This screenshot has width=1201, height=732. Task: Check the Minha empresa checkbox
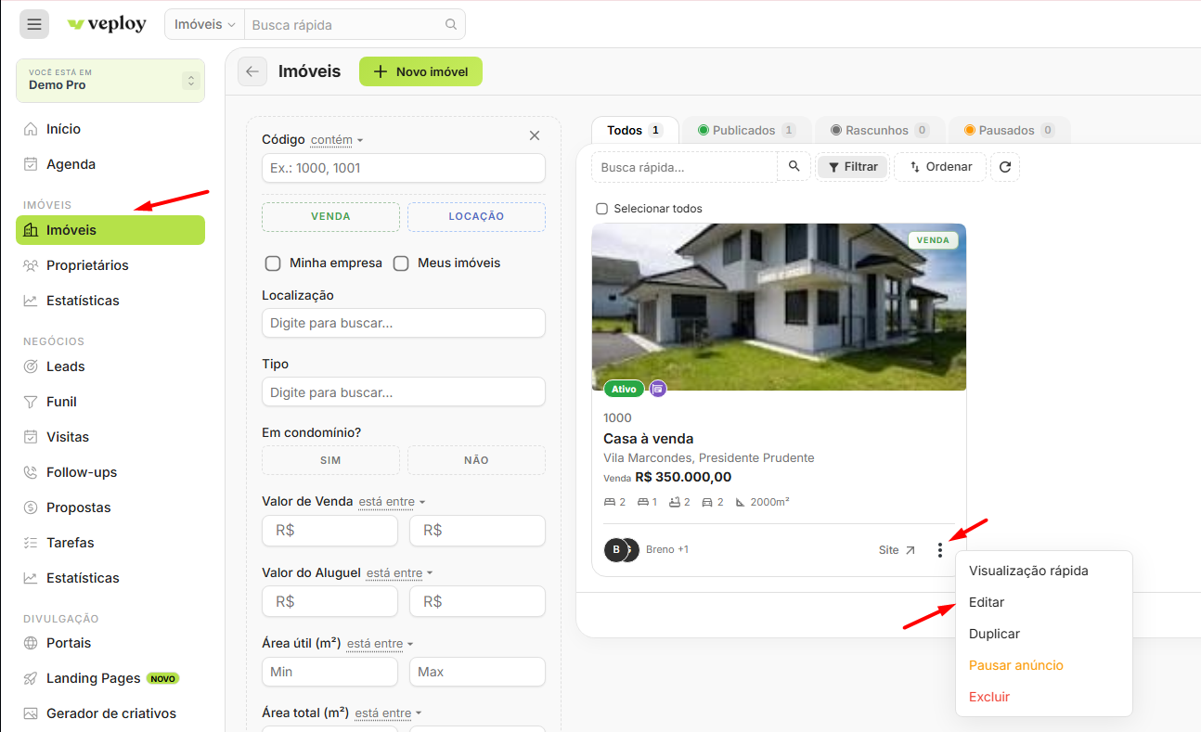pyautogui.click(x=273, y=263)
